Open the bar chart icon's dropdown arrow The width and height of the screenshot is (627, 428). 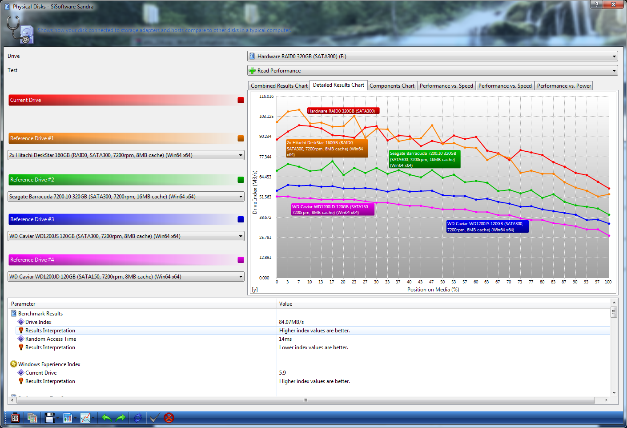pos(75,418)
